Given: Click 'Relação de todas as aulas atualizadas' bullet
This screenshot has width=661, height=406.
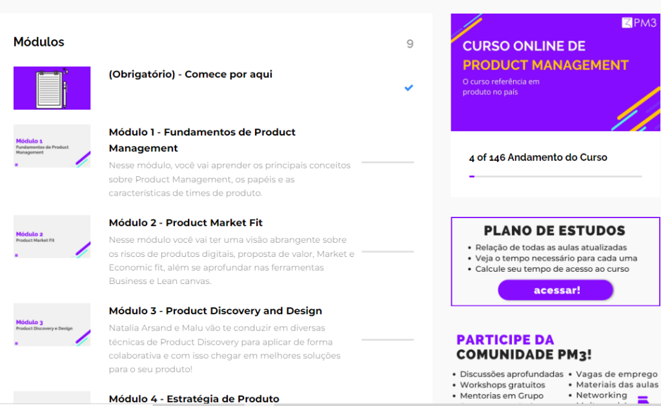Looking at the screenshot, I should [551, 247].
